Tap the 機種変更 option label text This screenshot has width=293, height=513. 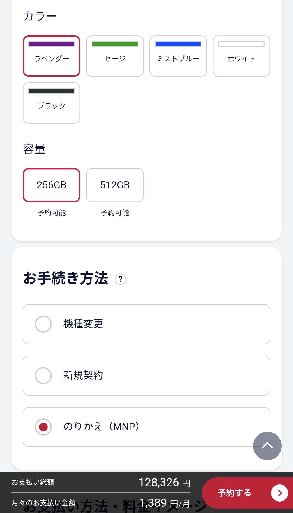click(x=83, y=324)
